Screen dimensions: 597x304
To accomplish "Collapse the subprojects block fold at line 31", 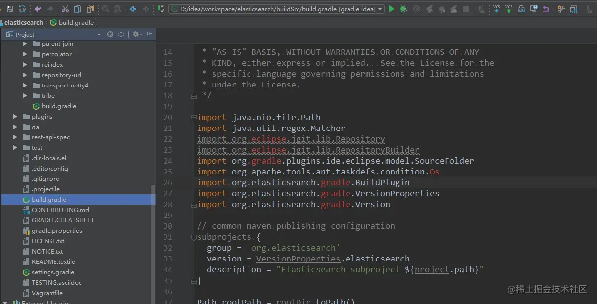I will [194, 237].
